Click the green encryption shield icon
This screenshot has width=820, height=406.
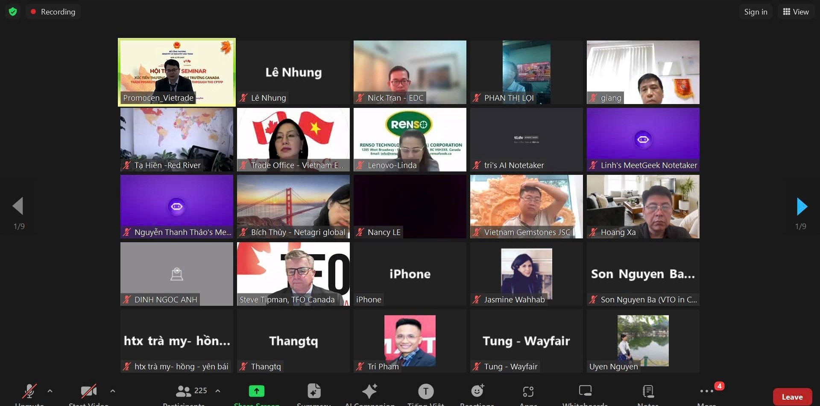click(13, 12)
